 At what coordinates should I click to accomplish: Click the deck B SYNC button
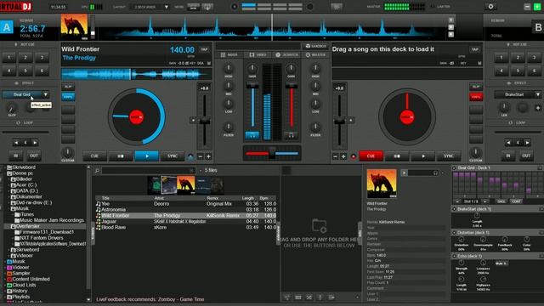[x=449, y=156]
